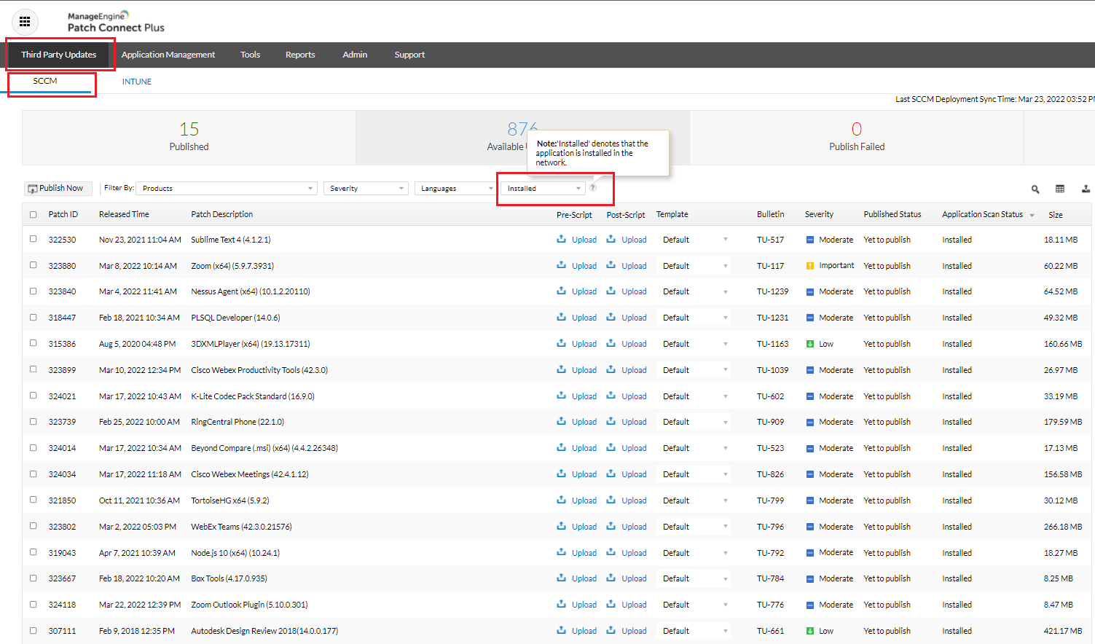Screen dimensions: 1095x644
Task: Click the Size column header
Action: tap(1056, 215)
